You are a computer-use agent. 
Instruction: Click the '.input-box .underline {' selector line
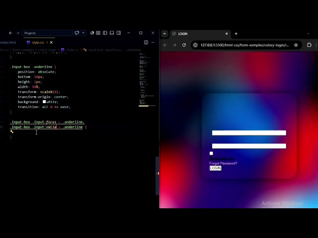tap(33, 67)
